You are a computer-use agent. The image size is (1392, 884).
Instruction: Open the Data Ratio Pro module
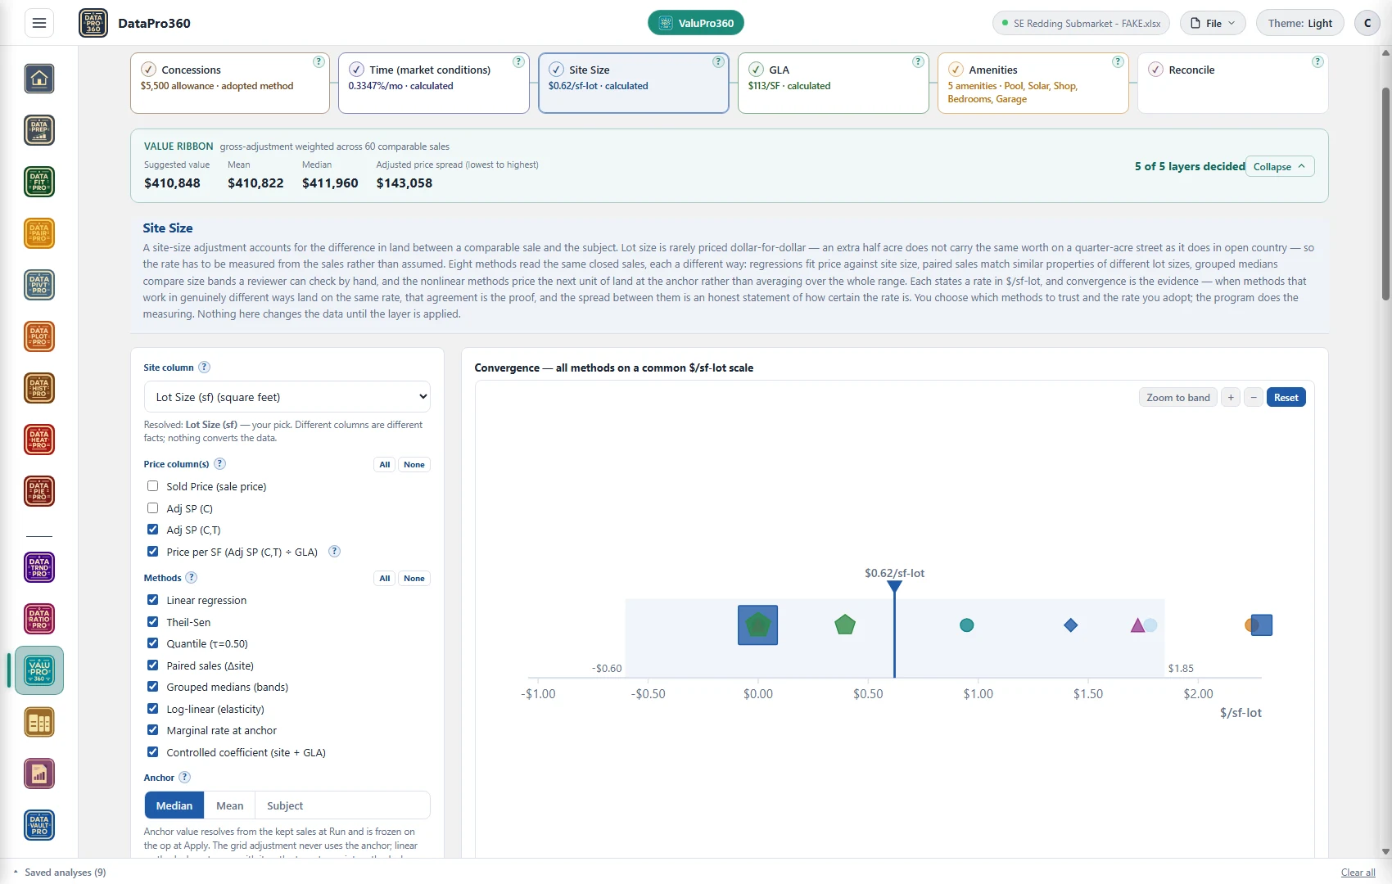click(39, 619)
